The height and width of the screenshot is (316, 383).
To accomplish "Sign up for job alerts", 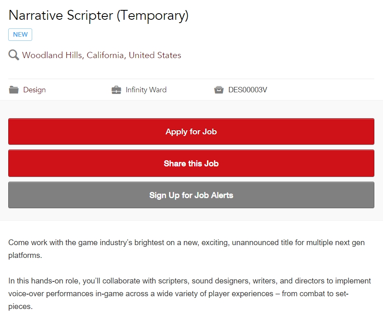I will click(x=191, y=195).
